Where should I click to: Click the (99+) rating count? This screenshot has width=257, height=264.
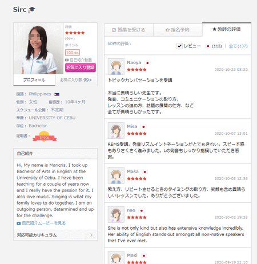(70, 39)
